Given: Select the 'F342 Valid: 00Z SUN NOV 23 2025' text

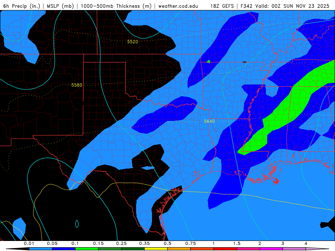Looking at the screenshot, I should click(x=285, y=6).
